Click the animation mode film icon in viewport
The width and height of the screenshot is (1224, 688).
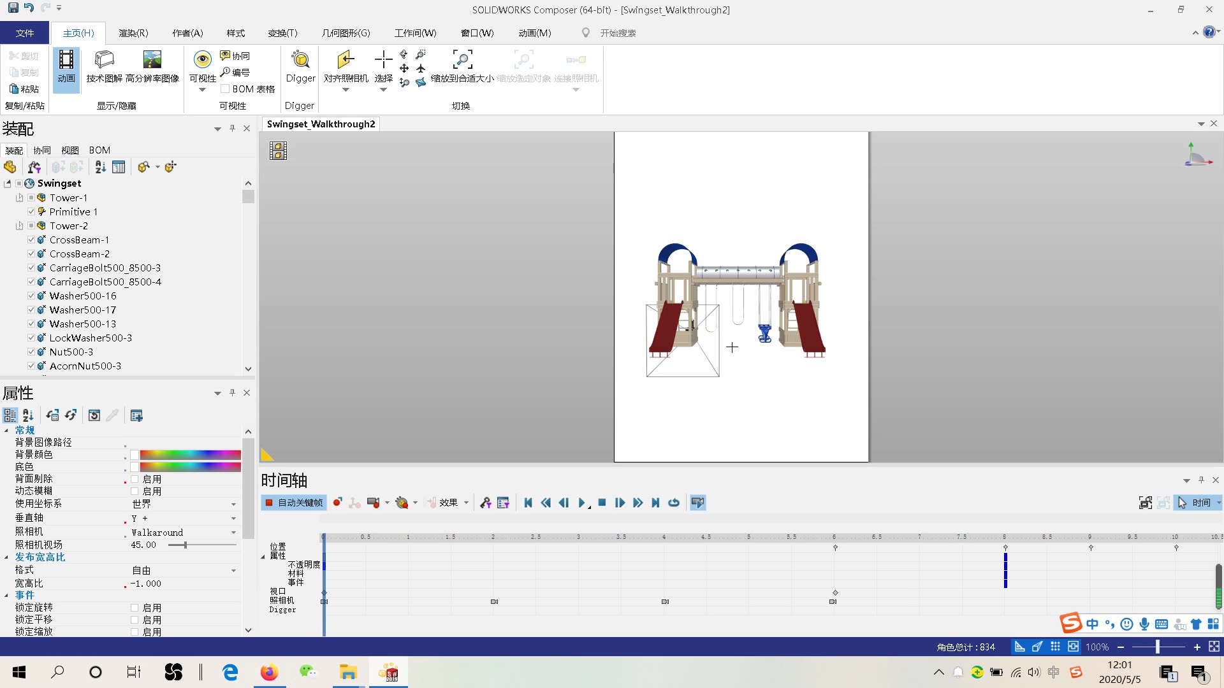[278, 150]
